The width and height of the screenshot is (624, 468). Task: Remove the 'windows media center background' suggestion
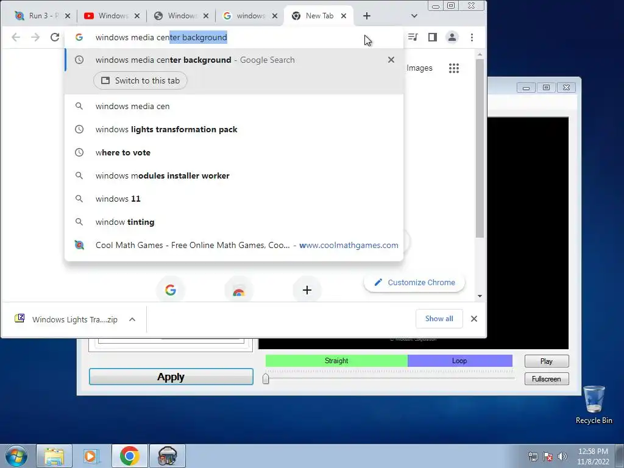point(391,60)
